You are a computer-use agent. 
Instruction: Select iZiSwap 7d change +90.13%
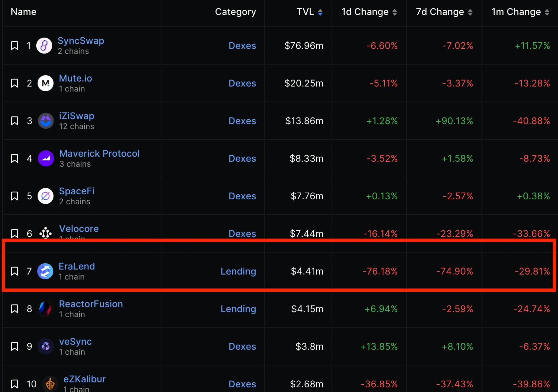click(x=454, y=121)
